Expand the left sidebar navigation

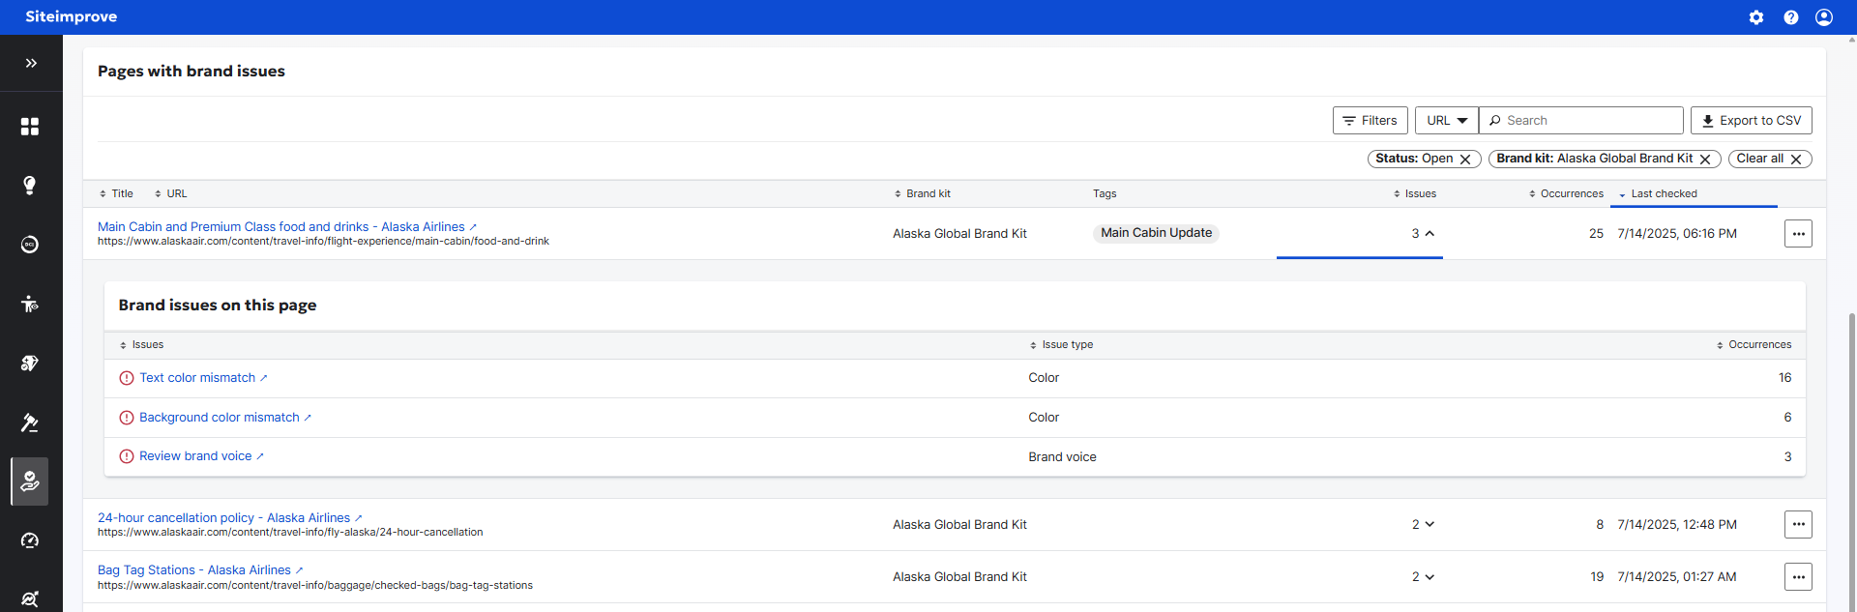click(x=31, y=63)
